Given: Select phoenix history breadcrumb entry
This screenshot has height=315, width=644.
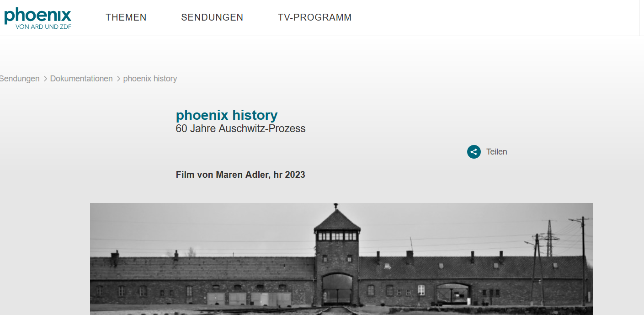Looking at the screenshot, I should click(x=150, y=79).
